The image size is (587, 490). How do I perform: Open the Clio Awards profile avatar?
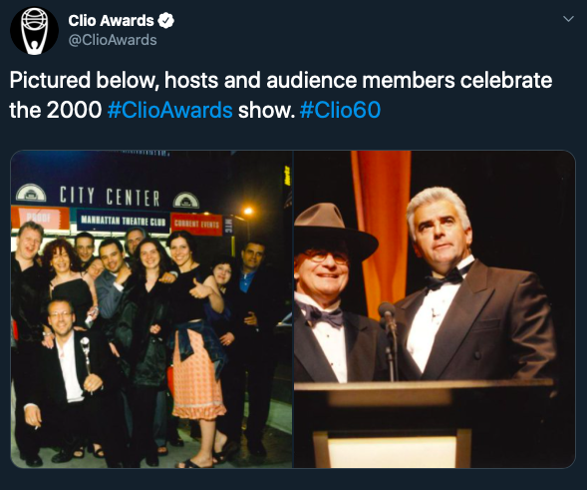point(34,31)
